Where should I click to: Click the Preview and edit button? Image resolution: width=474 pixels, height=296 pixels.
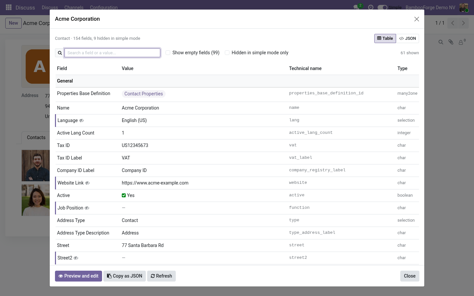[78, 276]
